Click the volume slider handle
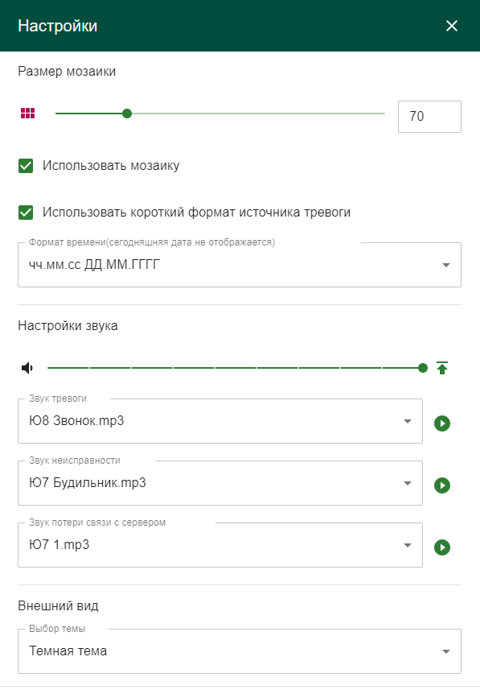Viewport: 480px width, 698px height. click(x=423, y=368)
